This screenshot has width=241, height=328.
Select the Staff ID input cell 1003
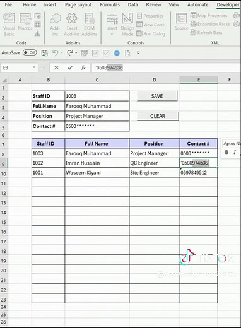[97, 96]
